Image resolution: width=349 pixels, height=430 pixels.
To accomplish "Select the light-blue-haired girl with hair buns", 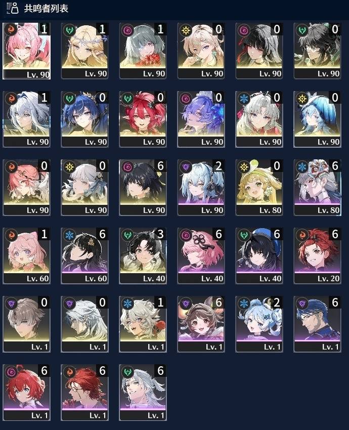I will click(x=259, y=324).
